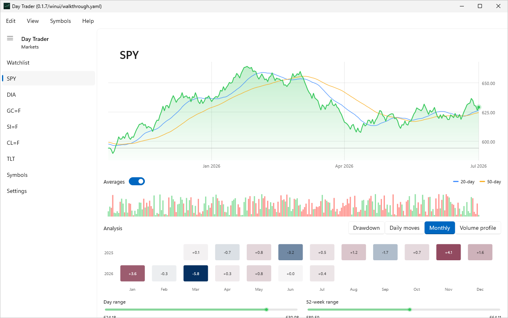Image resolution: width=508 pixels, height=318 pixels.
Task: Select the Monthly analysis tab
Action: click(x=440, y=228)
